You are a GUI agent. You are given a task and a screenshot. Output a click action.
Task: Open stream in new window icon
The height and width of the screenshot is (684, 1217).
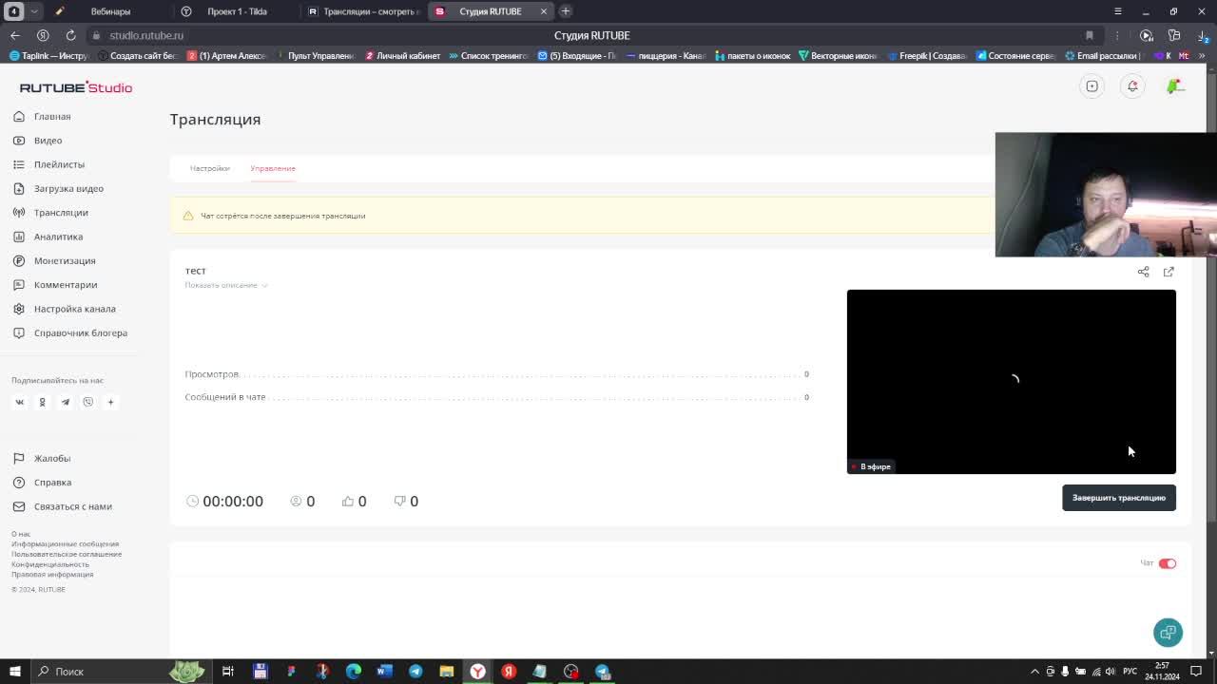click(x=1169, y=272)
